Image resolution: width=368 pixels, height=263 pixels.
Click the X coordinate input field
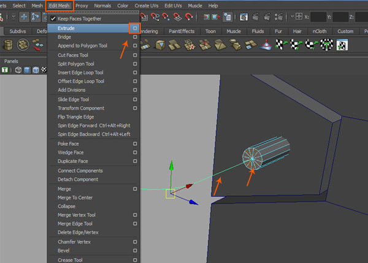pyautogui.click(x=318, y=17)
